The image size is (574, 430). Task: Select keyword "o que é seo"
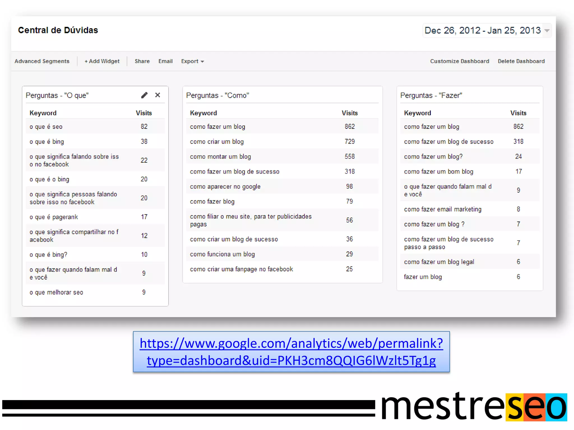tap(46, 127)
